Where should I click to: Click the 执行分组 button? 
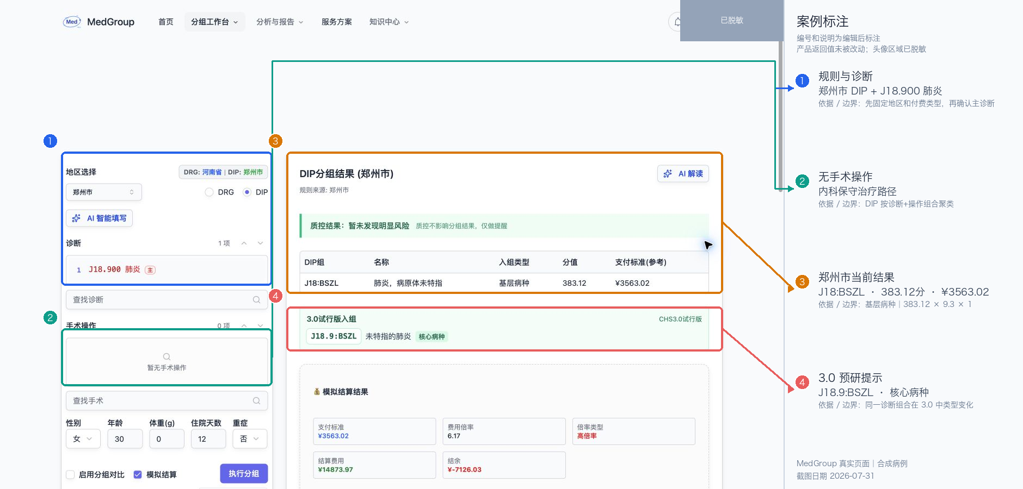[244, 474]
